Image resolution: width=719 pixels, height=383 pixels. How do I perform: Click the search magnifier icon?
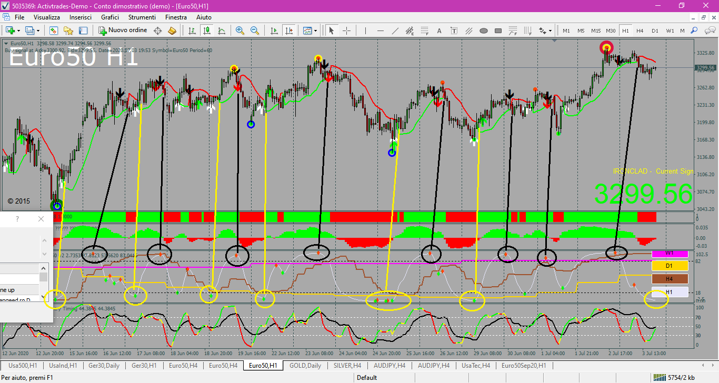click(x=695, y=31)
